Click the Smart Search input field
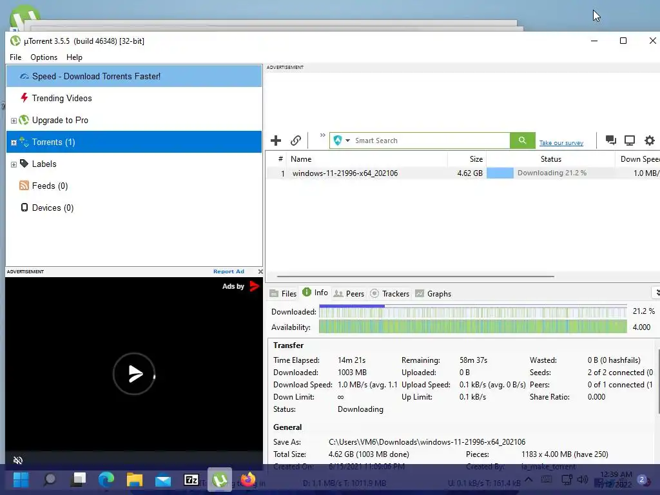The image size is (660, 495). (x=431, y=141)
